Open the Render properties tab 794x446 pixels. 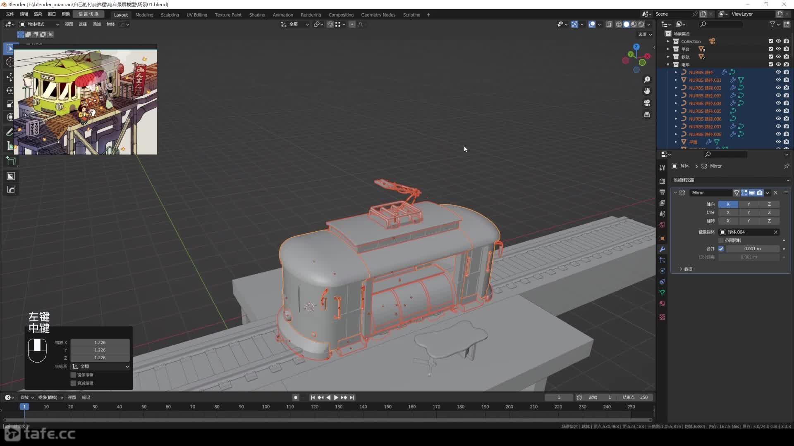coord(662,181)
